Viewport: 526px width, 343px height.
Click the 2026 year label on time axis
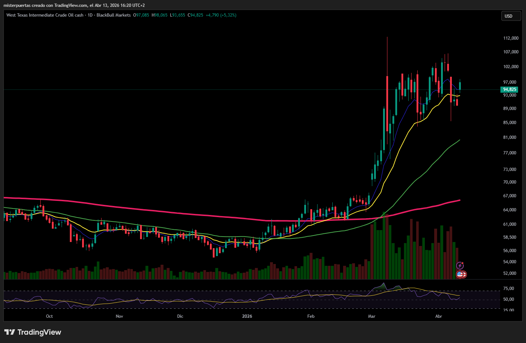pyautogui.click(x=247, y=316)
